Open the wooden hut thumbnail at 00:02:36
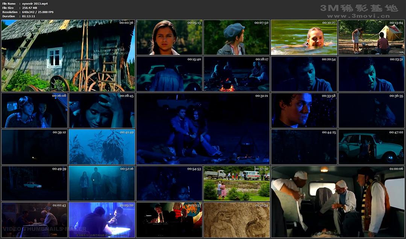This screenshot has height=239, width=406. click(x=68, y=56)
